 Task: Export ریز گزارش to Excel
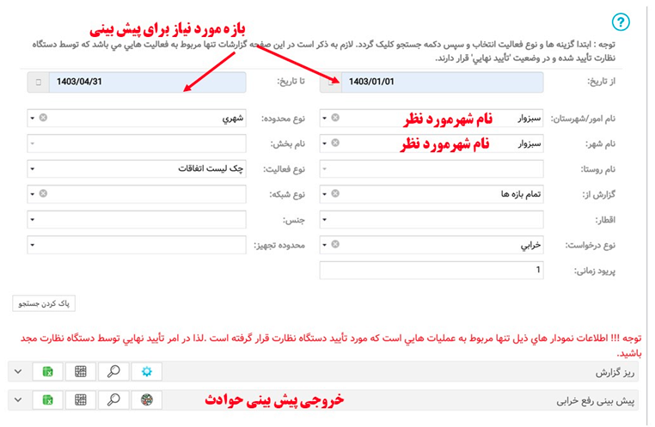(48, 372)
